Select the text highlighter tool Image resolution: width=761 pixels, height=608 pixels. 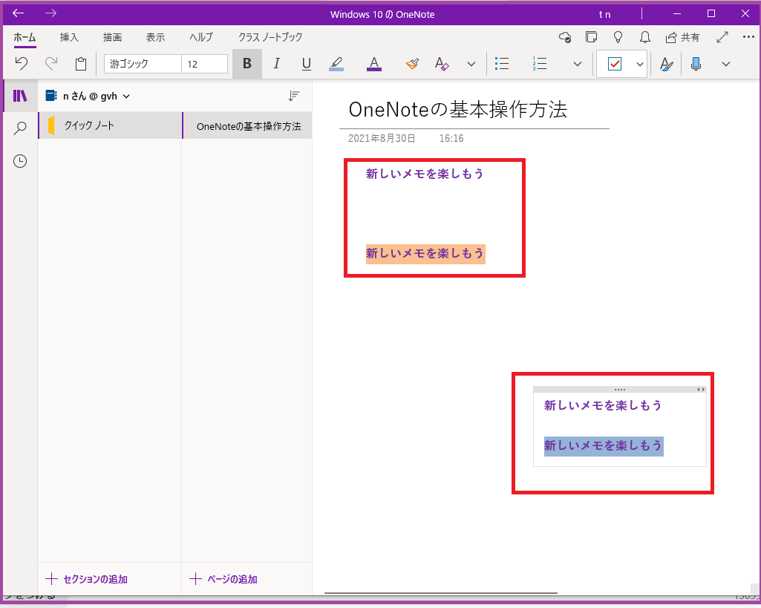point(336,64)
